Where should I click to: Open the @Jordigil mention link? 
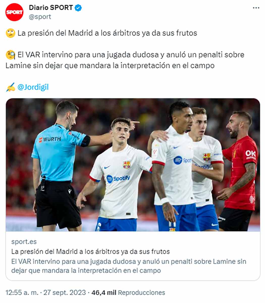pyautogui.click(x=33, y=87)
